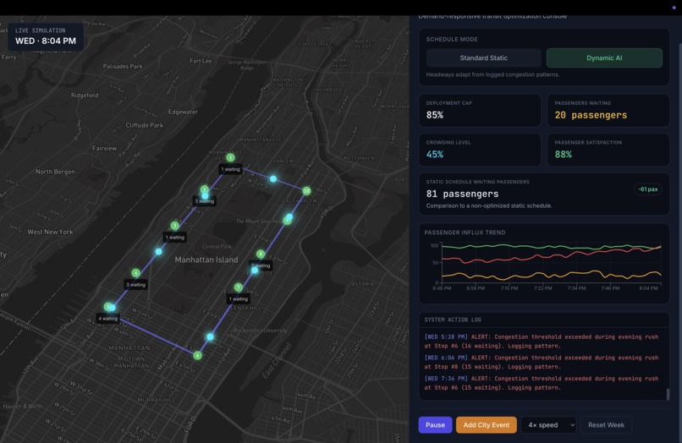
Task: Click the Edgewater map label
Action: pos(183,112)
